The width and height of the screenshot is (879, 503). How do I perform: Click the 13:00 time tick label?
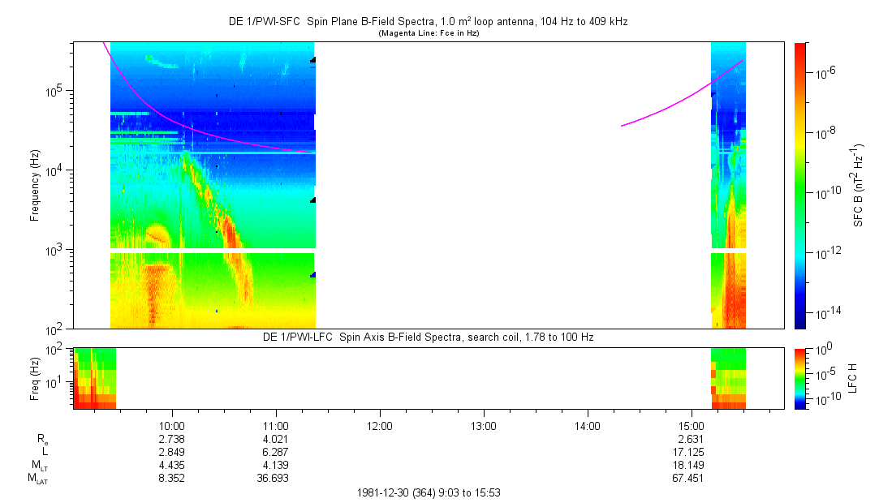tap(484, 425)
